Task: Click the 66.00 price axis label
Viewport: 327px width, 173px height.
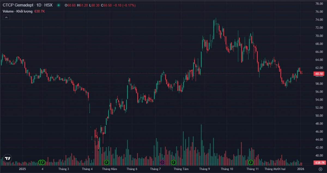Action: [319, 51]
